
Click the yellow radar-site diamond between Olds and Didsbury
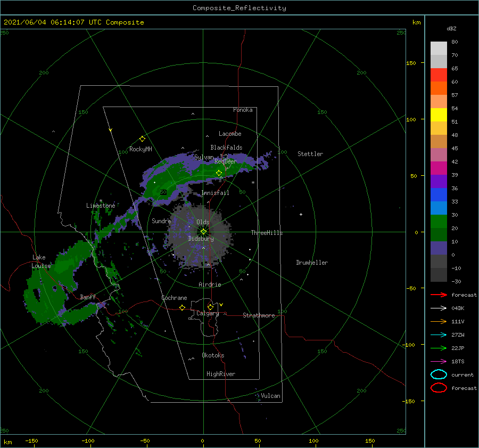point(203,232)
